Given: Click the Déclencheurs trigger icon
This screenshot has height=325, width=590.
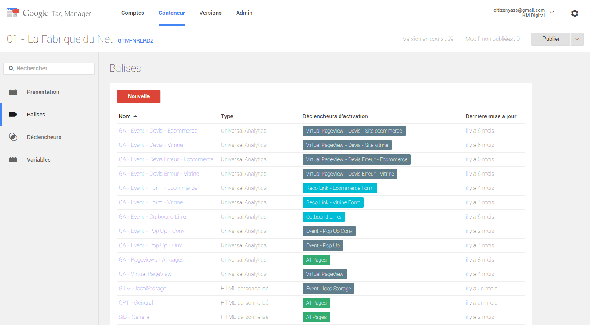Looking at the screenshot, I should pos(13,137).
